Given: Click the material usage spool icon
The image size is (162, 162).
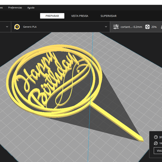Looking at the screenshot, I should [156, 143].
